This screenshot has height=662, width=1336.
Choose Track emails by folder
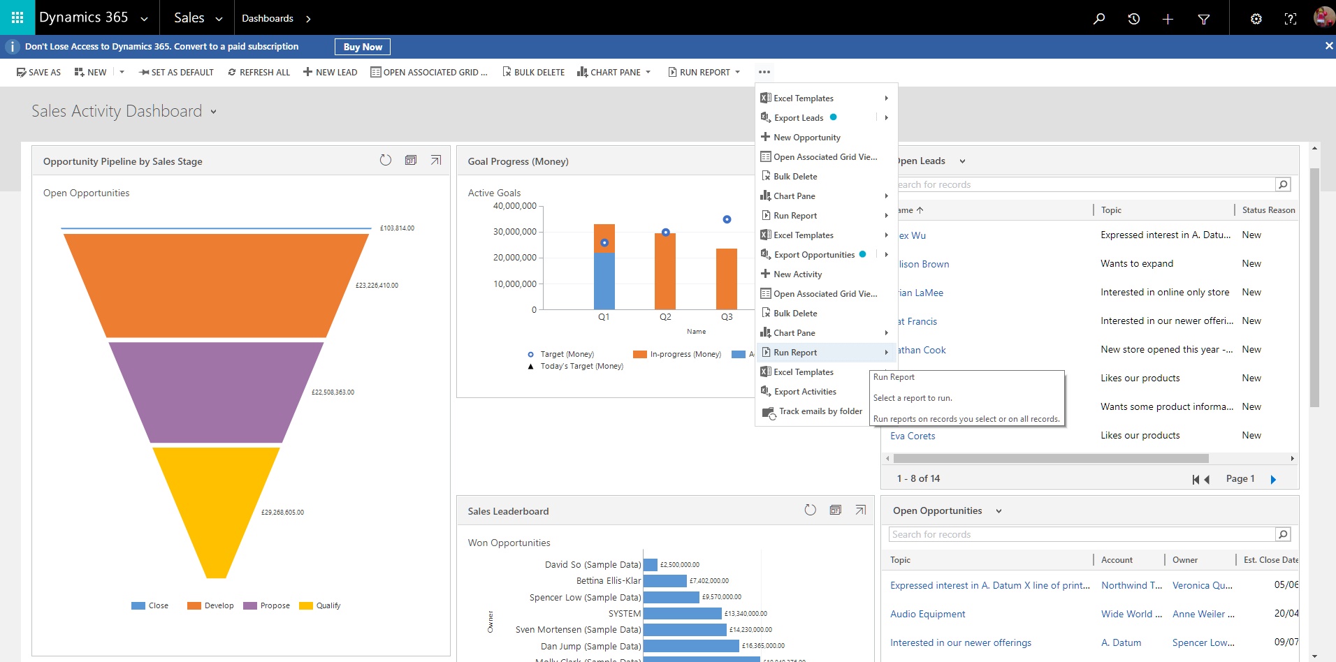tap(820, 411)
